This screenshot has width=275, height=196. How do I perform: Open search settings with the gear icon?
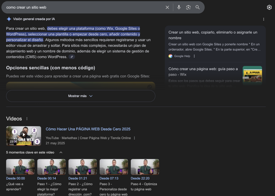pyautogui.click(x=269, y=7)
